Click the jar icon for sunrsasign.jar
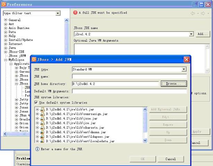The image size is (213, 166). pos(42,114)
